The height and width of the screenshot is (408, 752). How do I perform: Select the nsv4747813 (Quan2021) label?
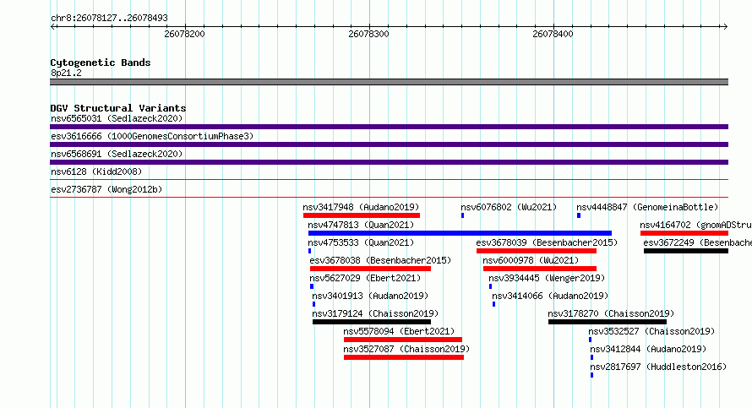tap(361, 225)
